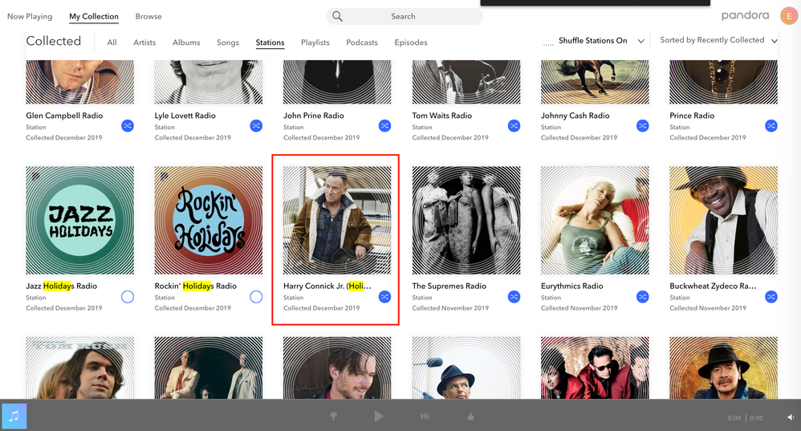Select the Albums filter tab
Image resolution: width=801 pixels, height=431 pixels.
186,43
